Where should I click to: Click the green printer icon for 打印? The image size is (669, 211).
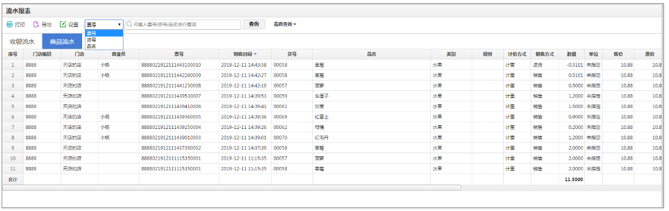tap(9, 25)
